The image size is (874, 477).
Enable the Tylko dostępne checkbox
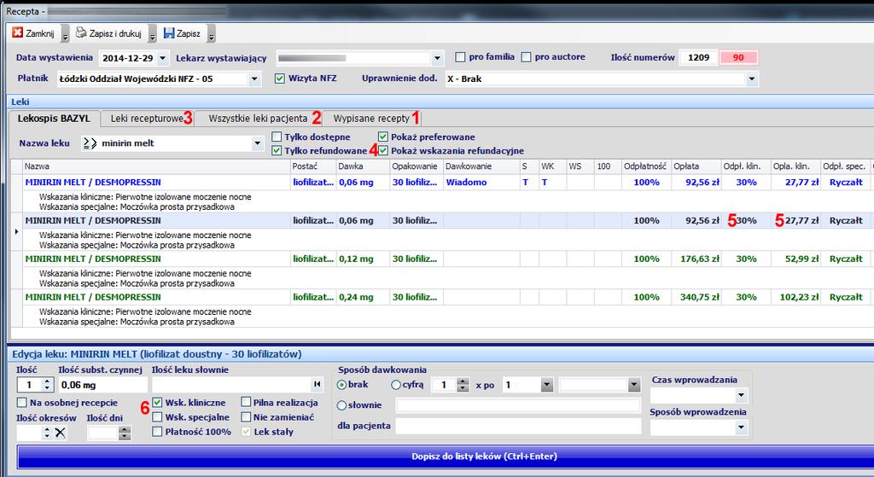tap(277, 137)
